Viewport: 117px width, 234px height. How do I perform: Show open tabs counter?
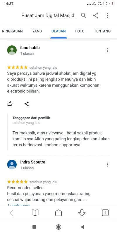[105, 213]
